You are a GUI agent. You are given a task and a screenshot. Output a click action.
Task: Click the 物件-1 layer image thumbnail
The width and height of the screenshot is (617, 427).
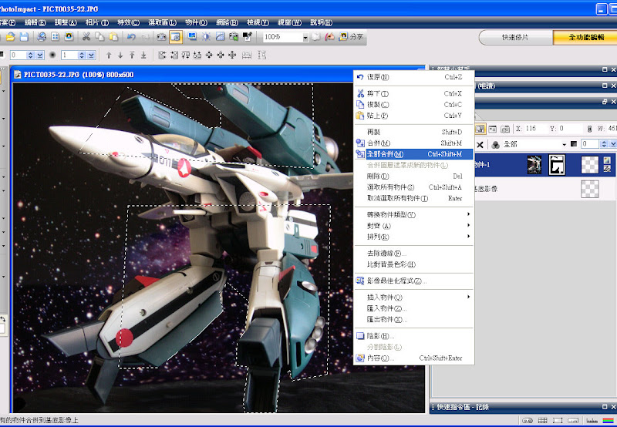tap(534, 165)
